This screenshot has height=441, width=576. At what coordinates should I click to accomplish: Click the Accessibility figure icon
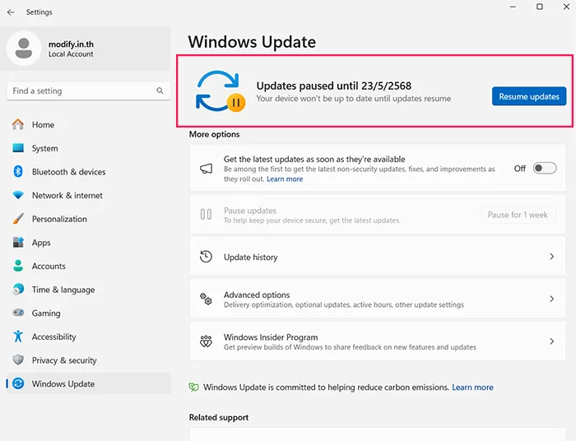(18, 337)
